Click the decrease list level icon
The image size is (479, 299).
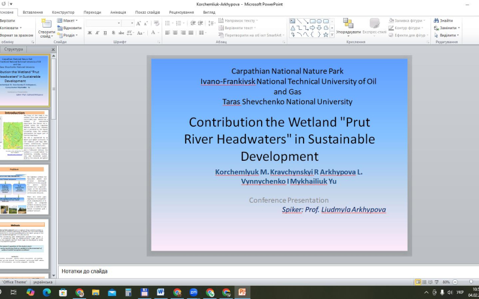193,23
